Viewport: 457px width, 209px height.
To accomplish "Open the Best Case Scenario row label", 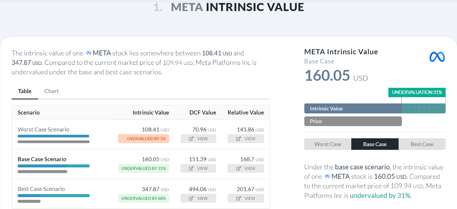I will click(41, 189).
